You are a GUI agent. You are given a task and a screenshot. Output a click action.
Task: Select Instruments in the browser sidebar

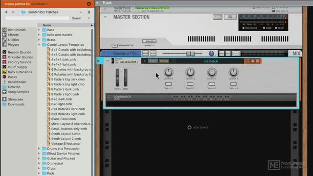pyautogui.click(x=17, y=30)
